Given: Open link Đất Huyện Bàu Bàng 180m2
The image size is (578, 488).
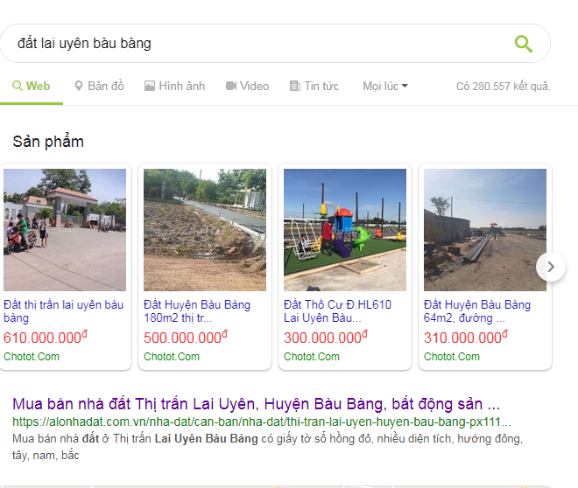Looking at the screenshot, I should [x=197, y=311].
